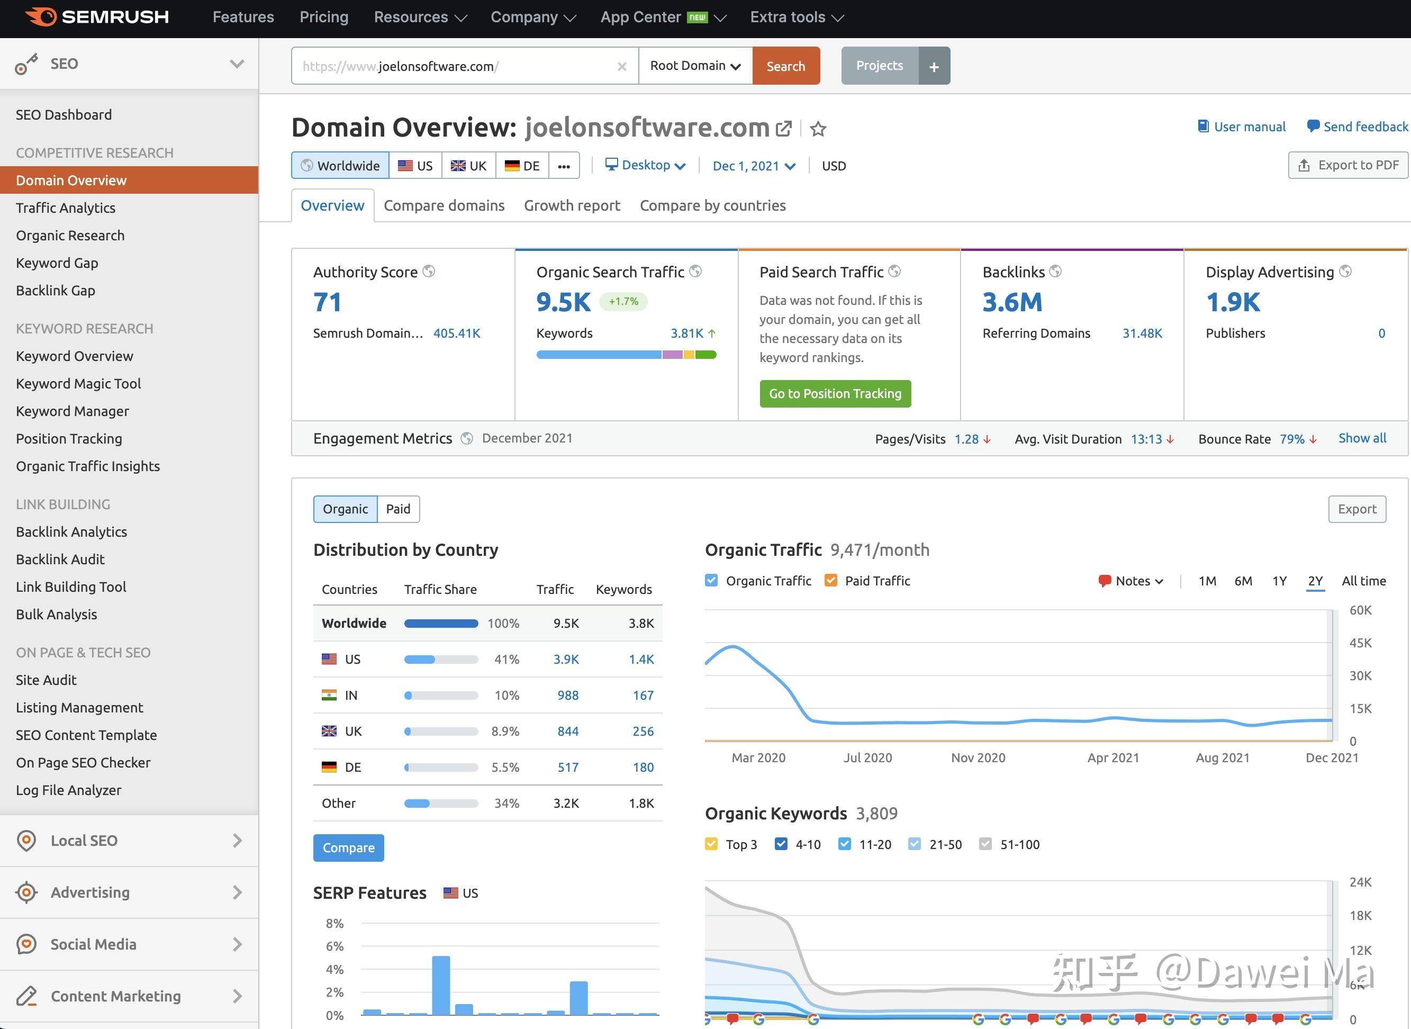Click the Organic Search Traffic globe icon
The height and width of the screenshot is (1029, 1411).
tap(695, 272)
